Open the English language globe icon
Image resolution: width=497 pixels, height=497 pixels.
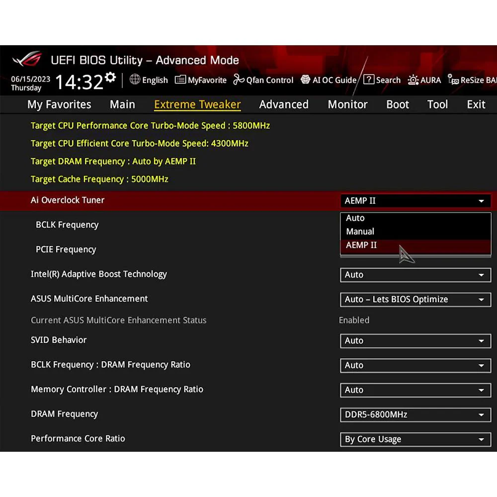click(135, 79)
